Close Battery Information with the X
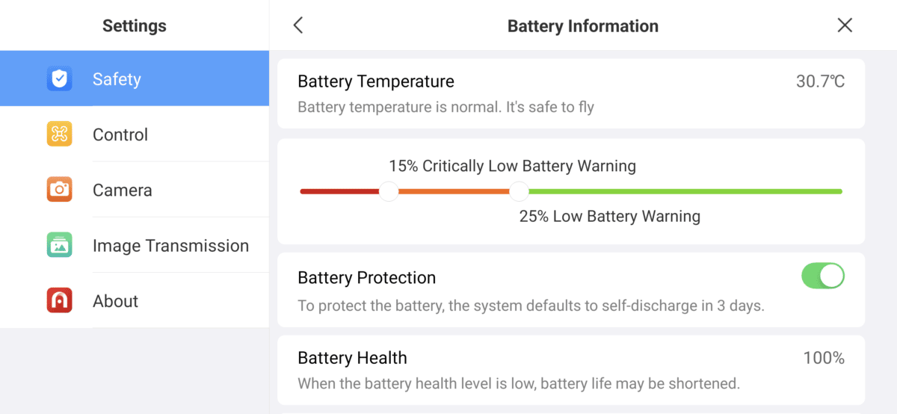Image resolution: width=897 pixels, height=414 pixels. click(845, 25)
